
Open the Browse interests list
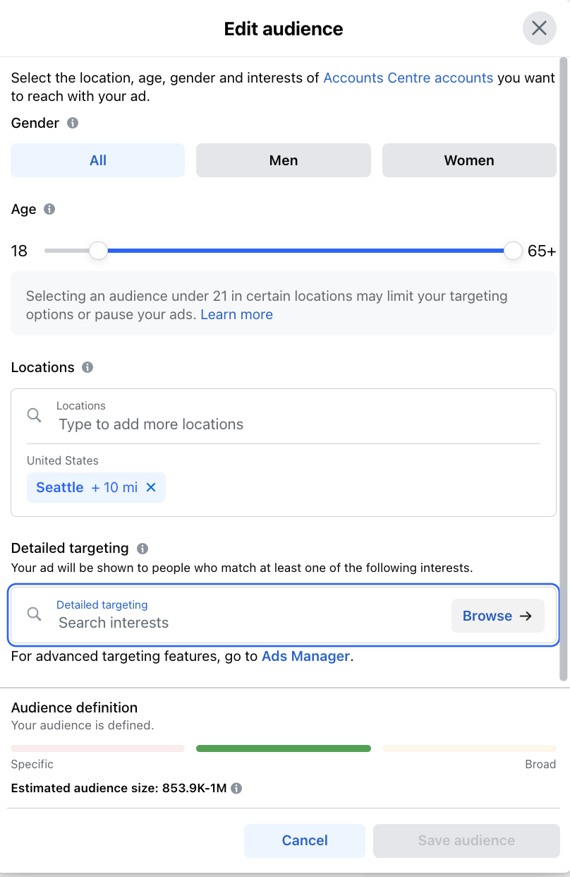click(x=497, y=615)
